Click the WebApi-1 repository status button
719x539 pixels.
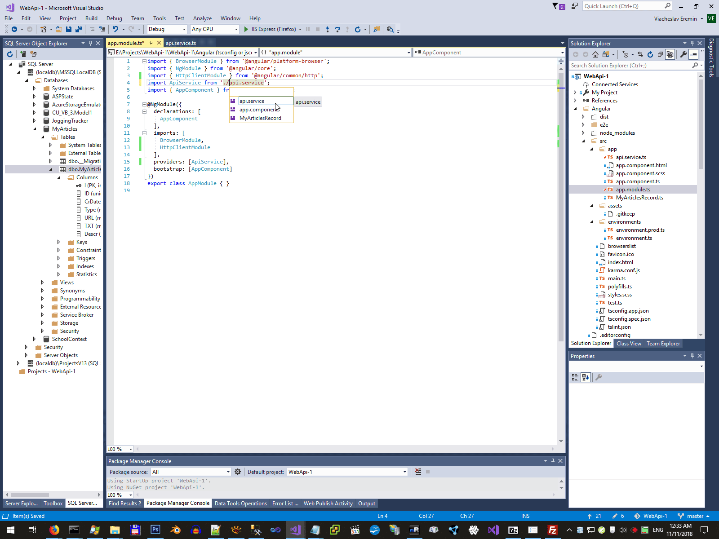tap(651, 516)
